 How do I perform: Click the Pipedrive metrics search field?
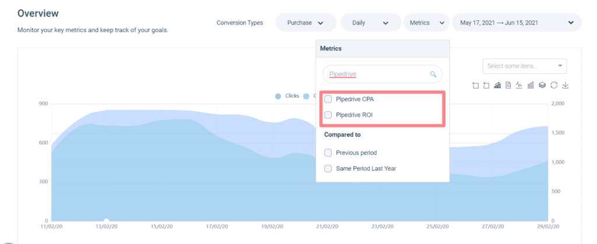[x=376, y=75]
